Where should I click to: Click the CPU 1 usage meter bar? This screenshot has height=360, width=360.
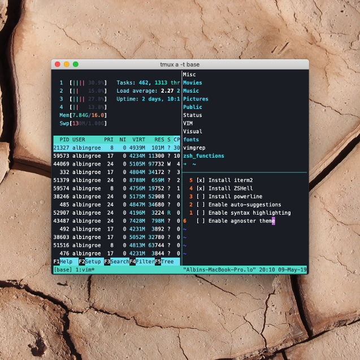click(88, 83)
